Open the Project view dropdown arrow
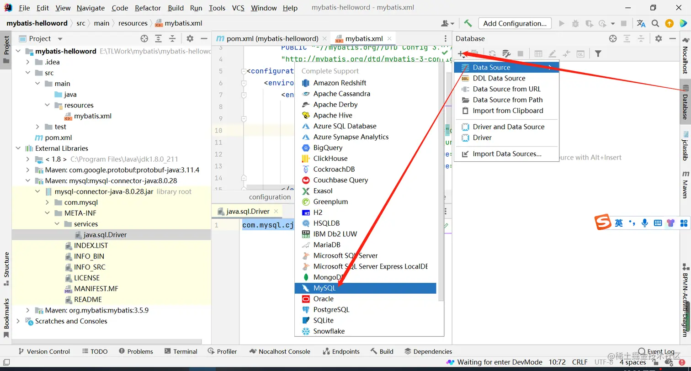The image size is (691, 371). click(x=60, y=39)
